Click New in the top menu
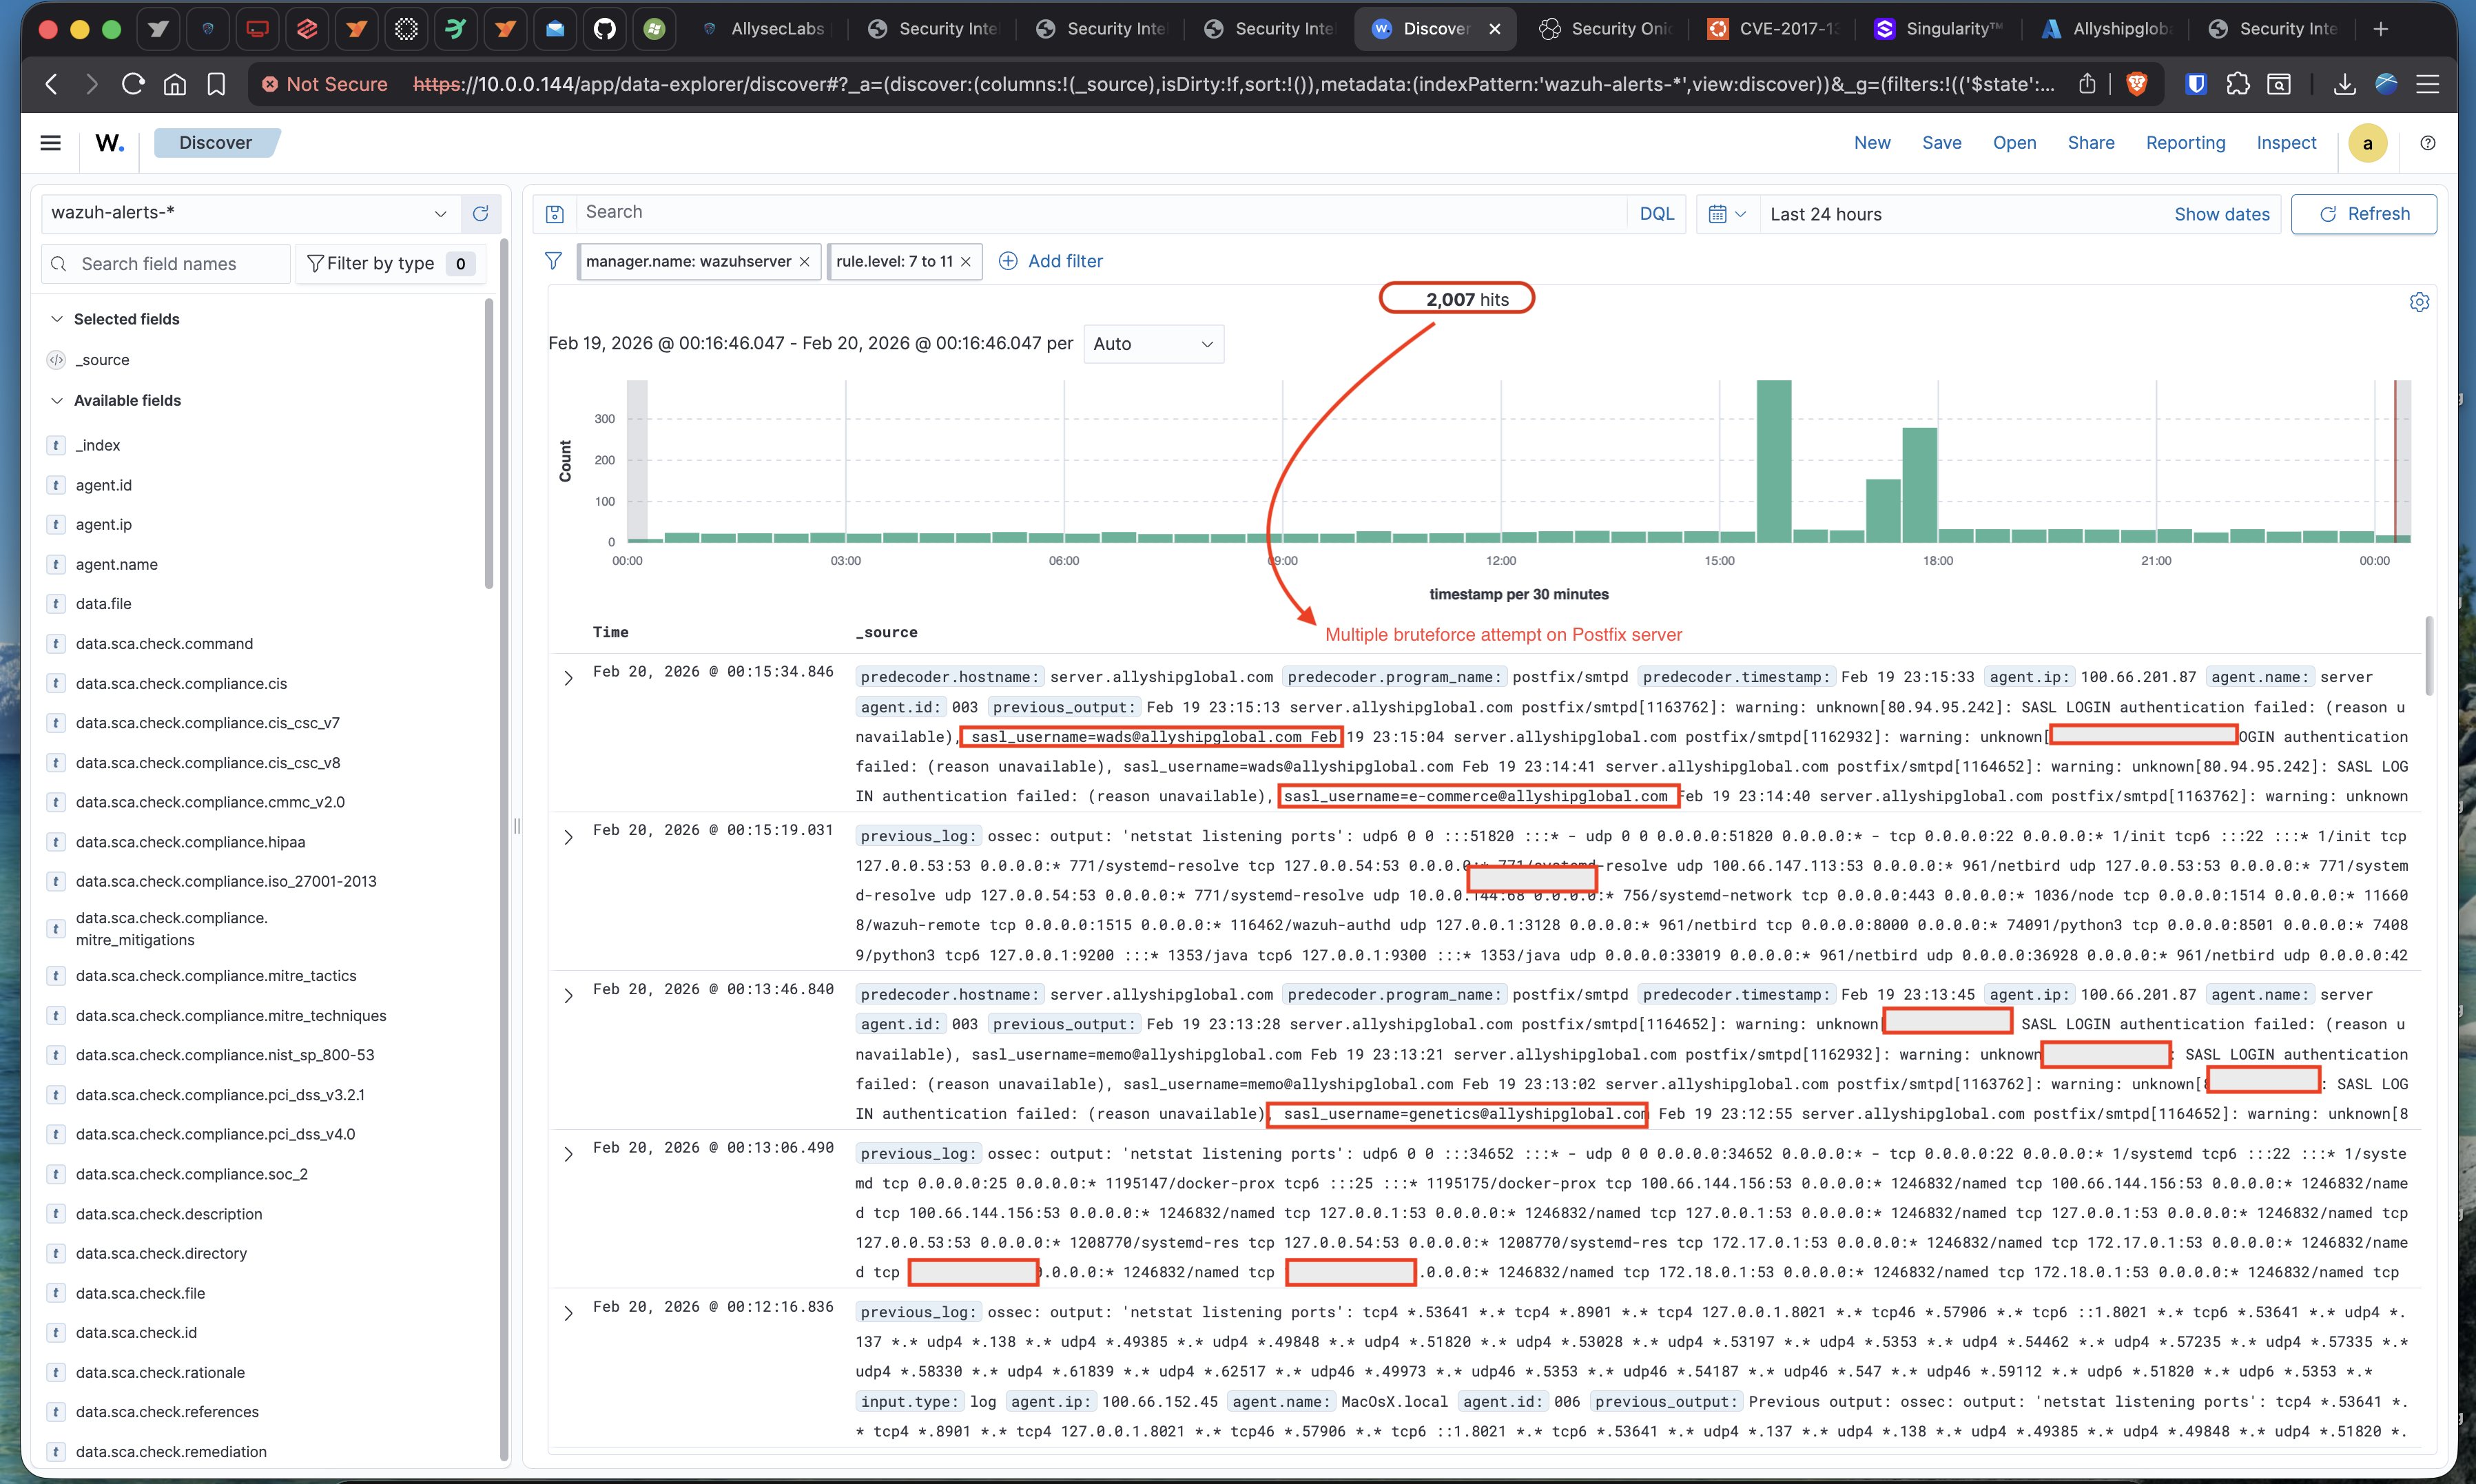 [1872, 143]
